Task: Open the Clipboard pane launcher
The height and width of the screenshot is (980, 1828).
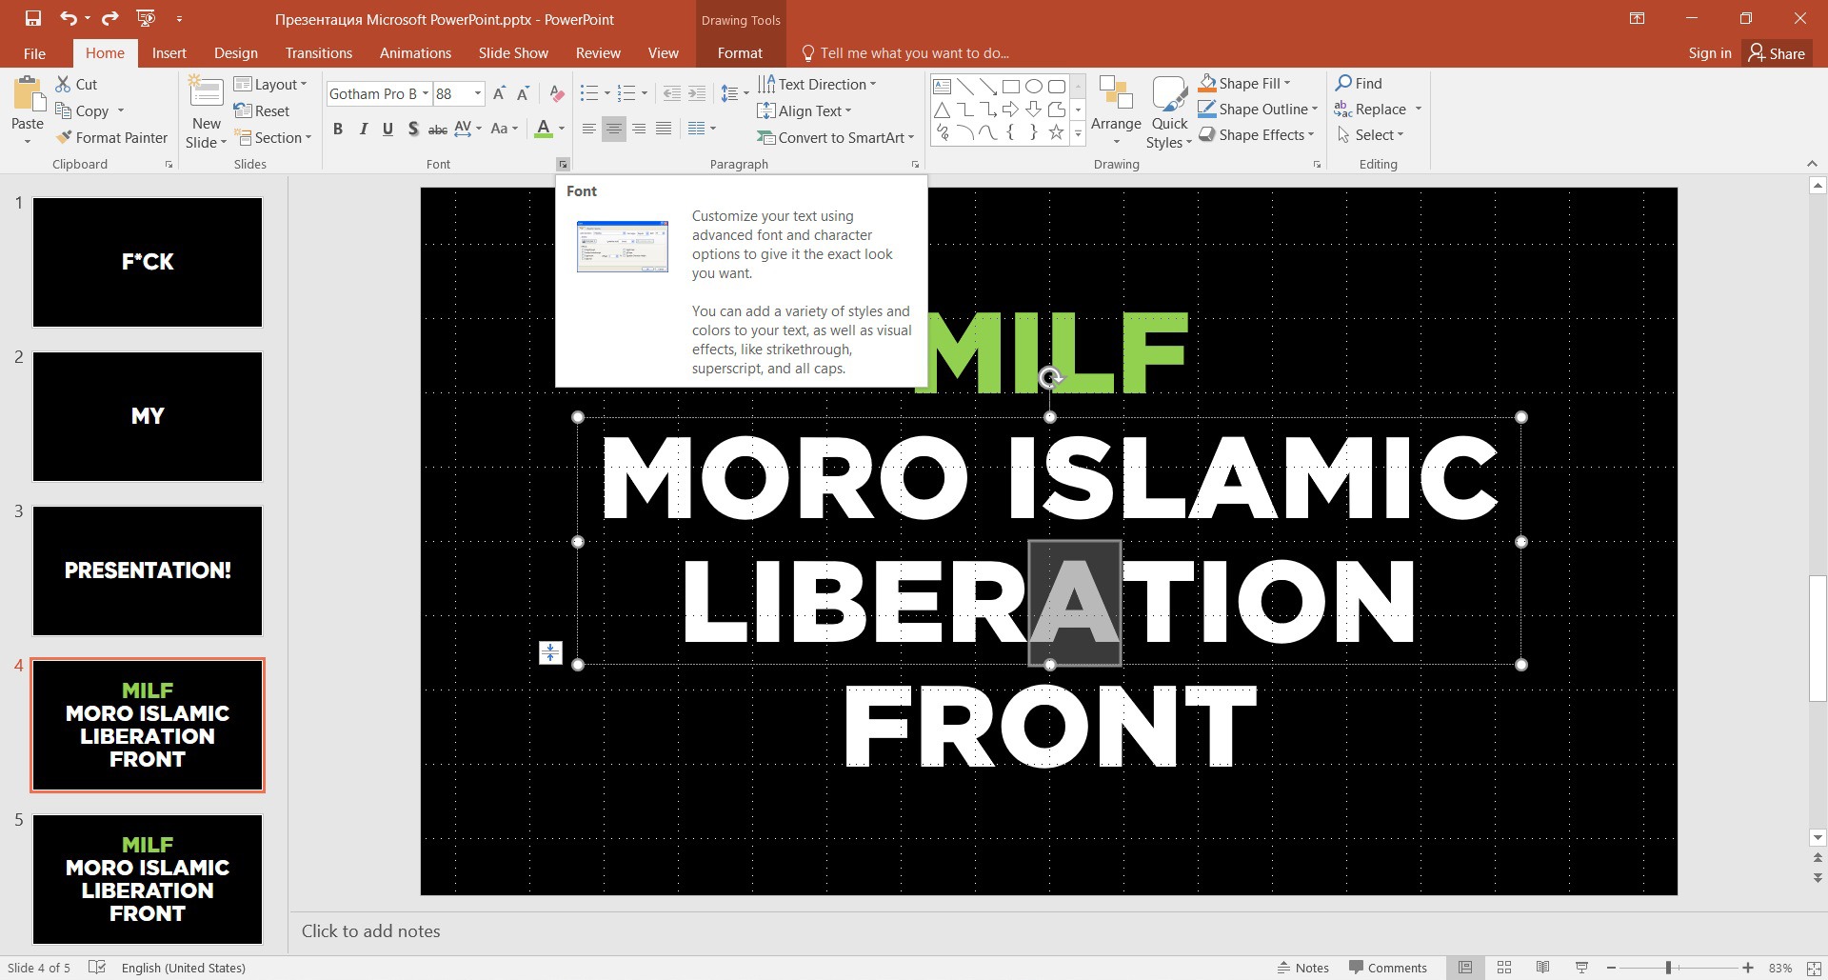Action: tap(169, 165)
